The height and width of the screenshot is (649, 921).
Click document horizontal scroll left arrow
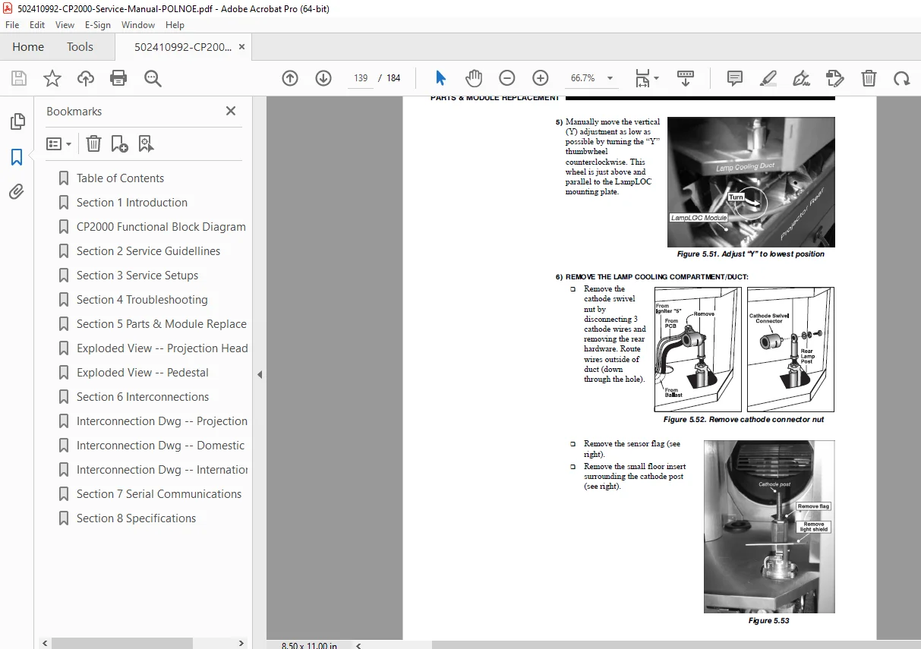[x=358, y=645]
